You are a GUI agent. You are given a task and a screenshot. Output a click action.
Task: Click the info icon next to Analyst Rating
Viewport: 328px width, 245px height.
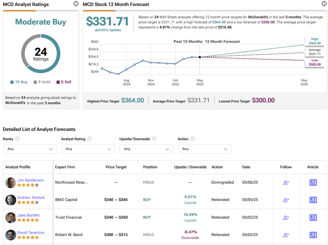tap(90, 139)
